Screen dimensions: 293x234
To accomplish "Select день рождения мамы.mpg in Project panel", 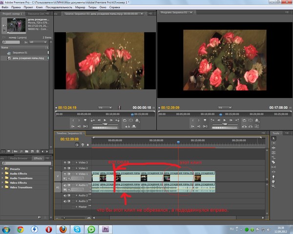I will tap(28, 58).
